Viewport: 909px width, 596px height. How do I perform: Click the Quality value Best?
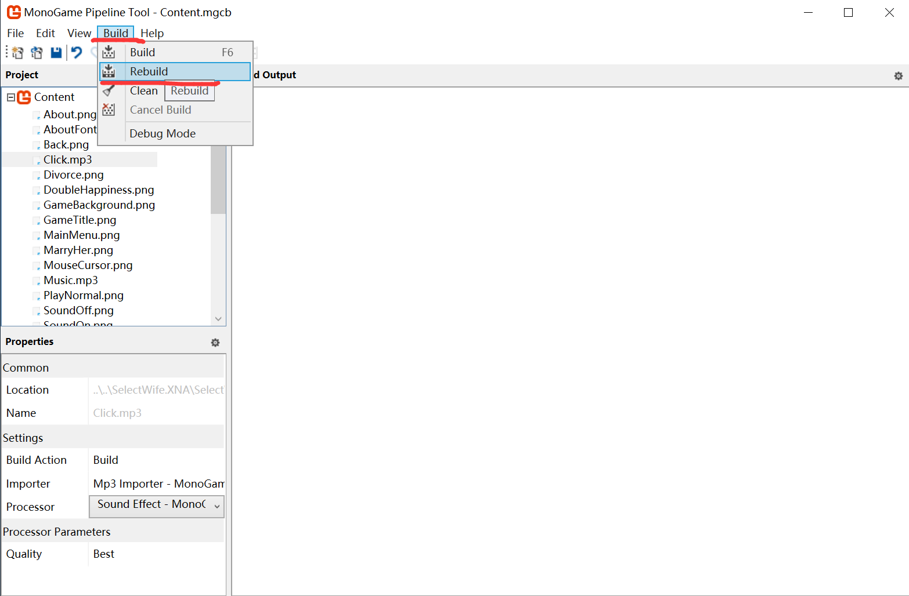[104, 554]
